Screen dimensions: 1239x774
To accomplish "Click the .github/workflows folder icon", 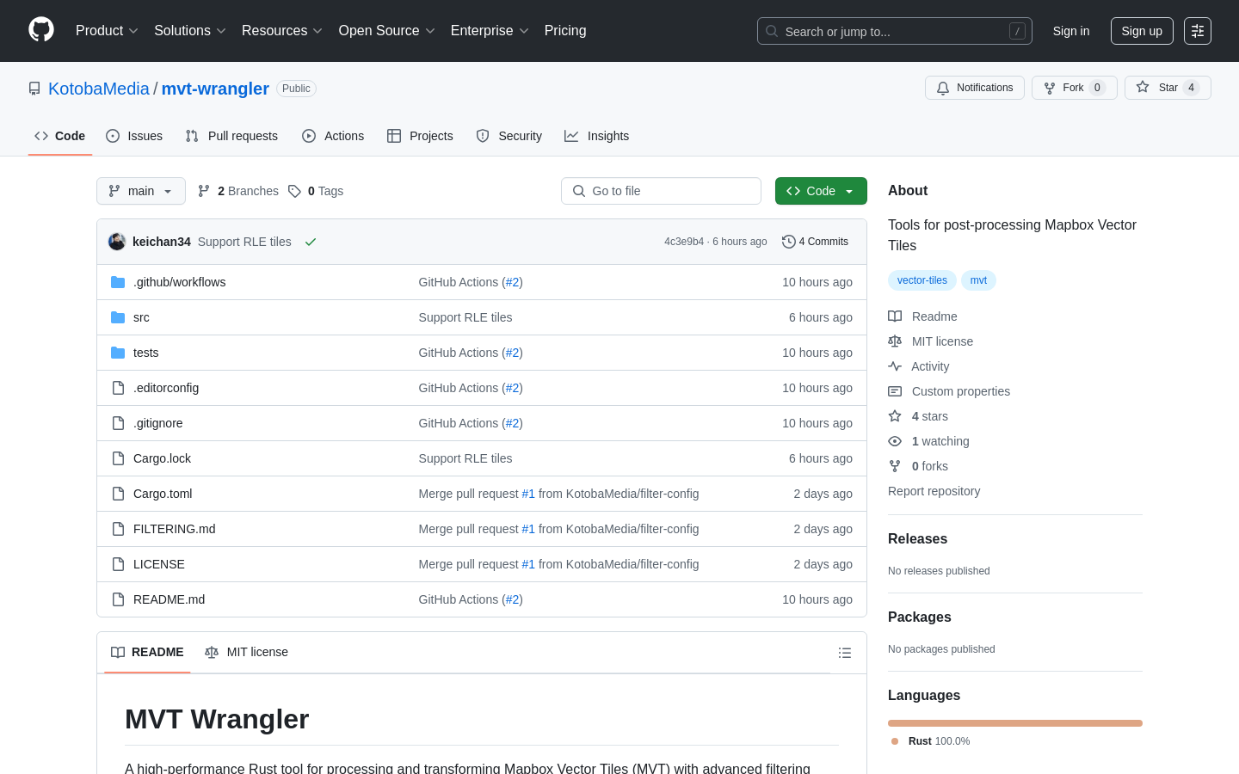I will pyautogui.click(x=118, y=282).
